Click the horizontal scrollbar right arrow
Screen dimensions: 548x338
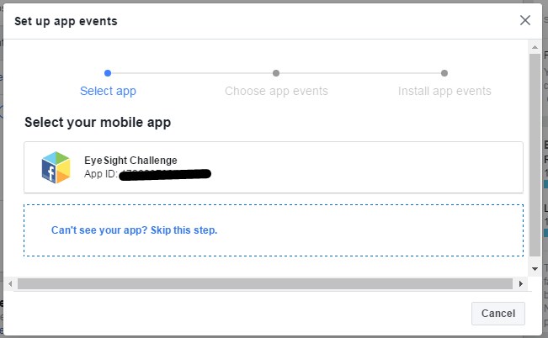coord(521,283)
